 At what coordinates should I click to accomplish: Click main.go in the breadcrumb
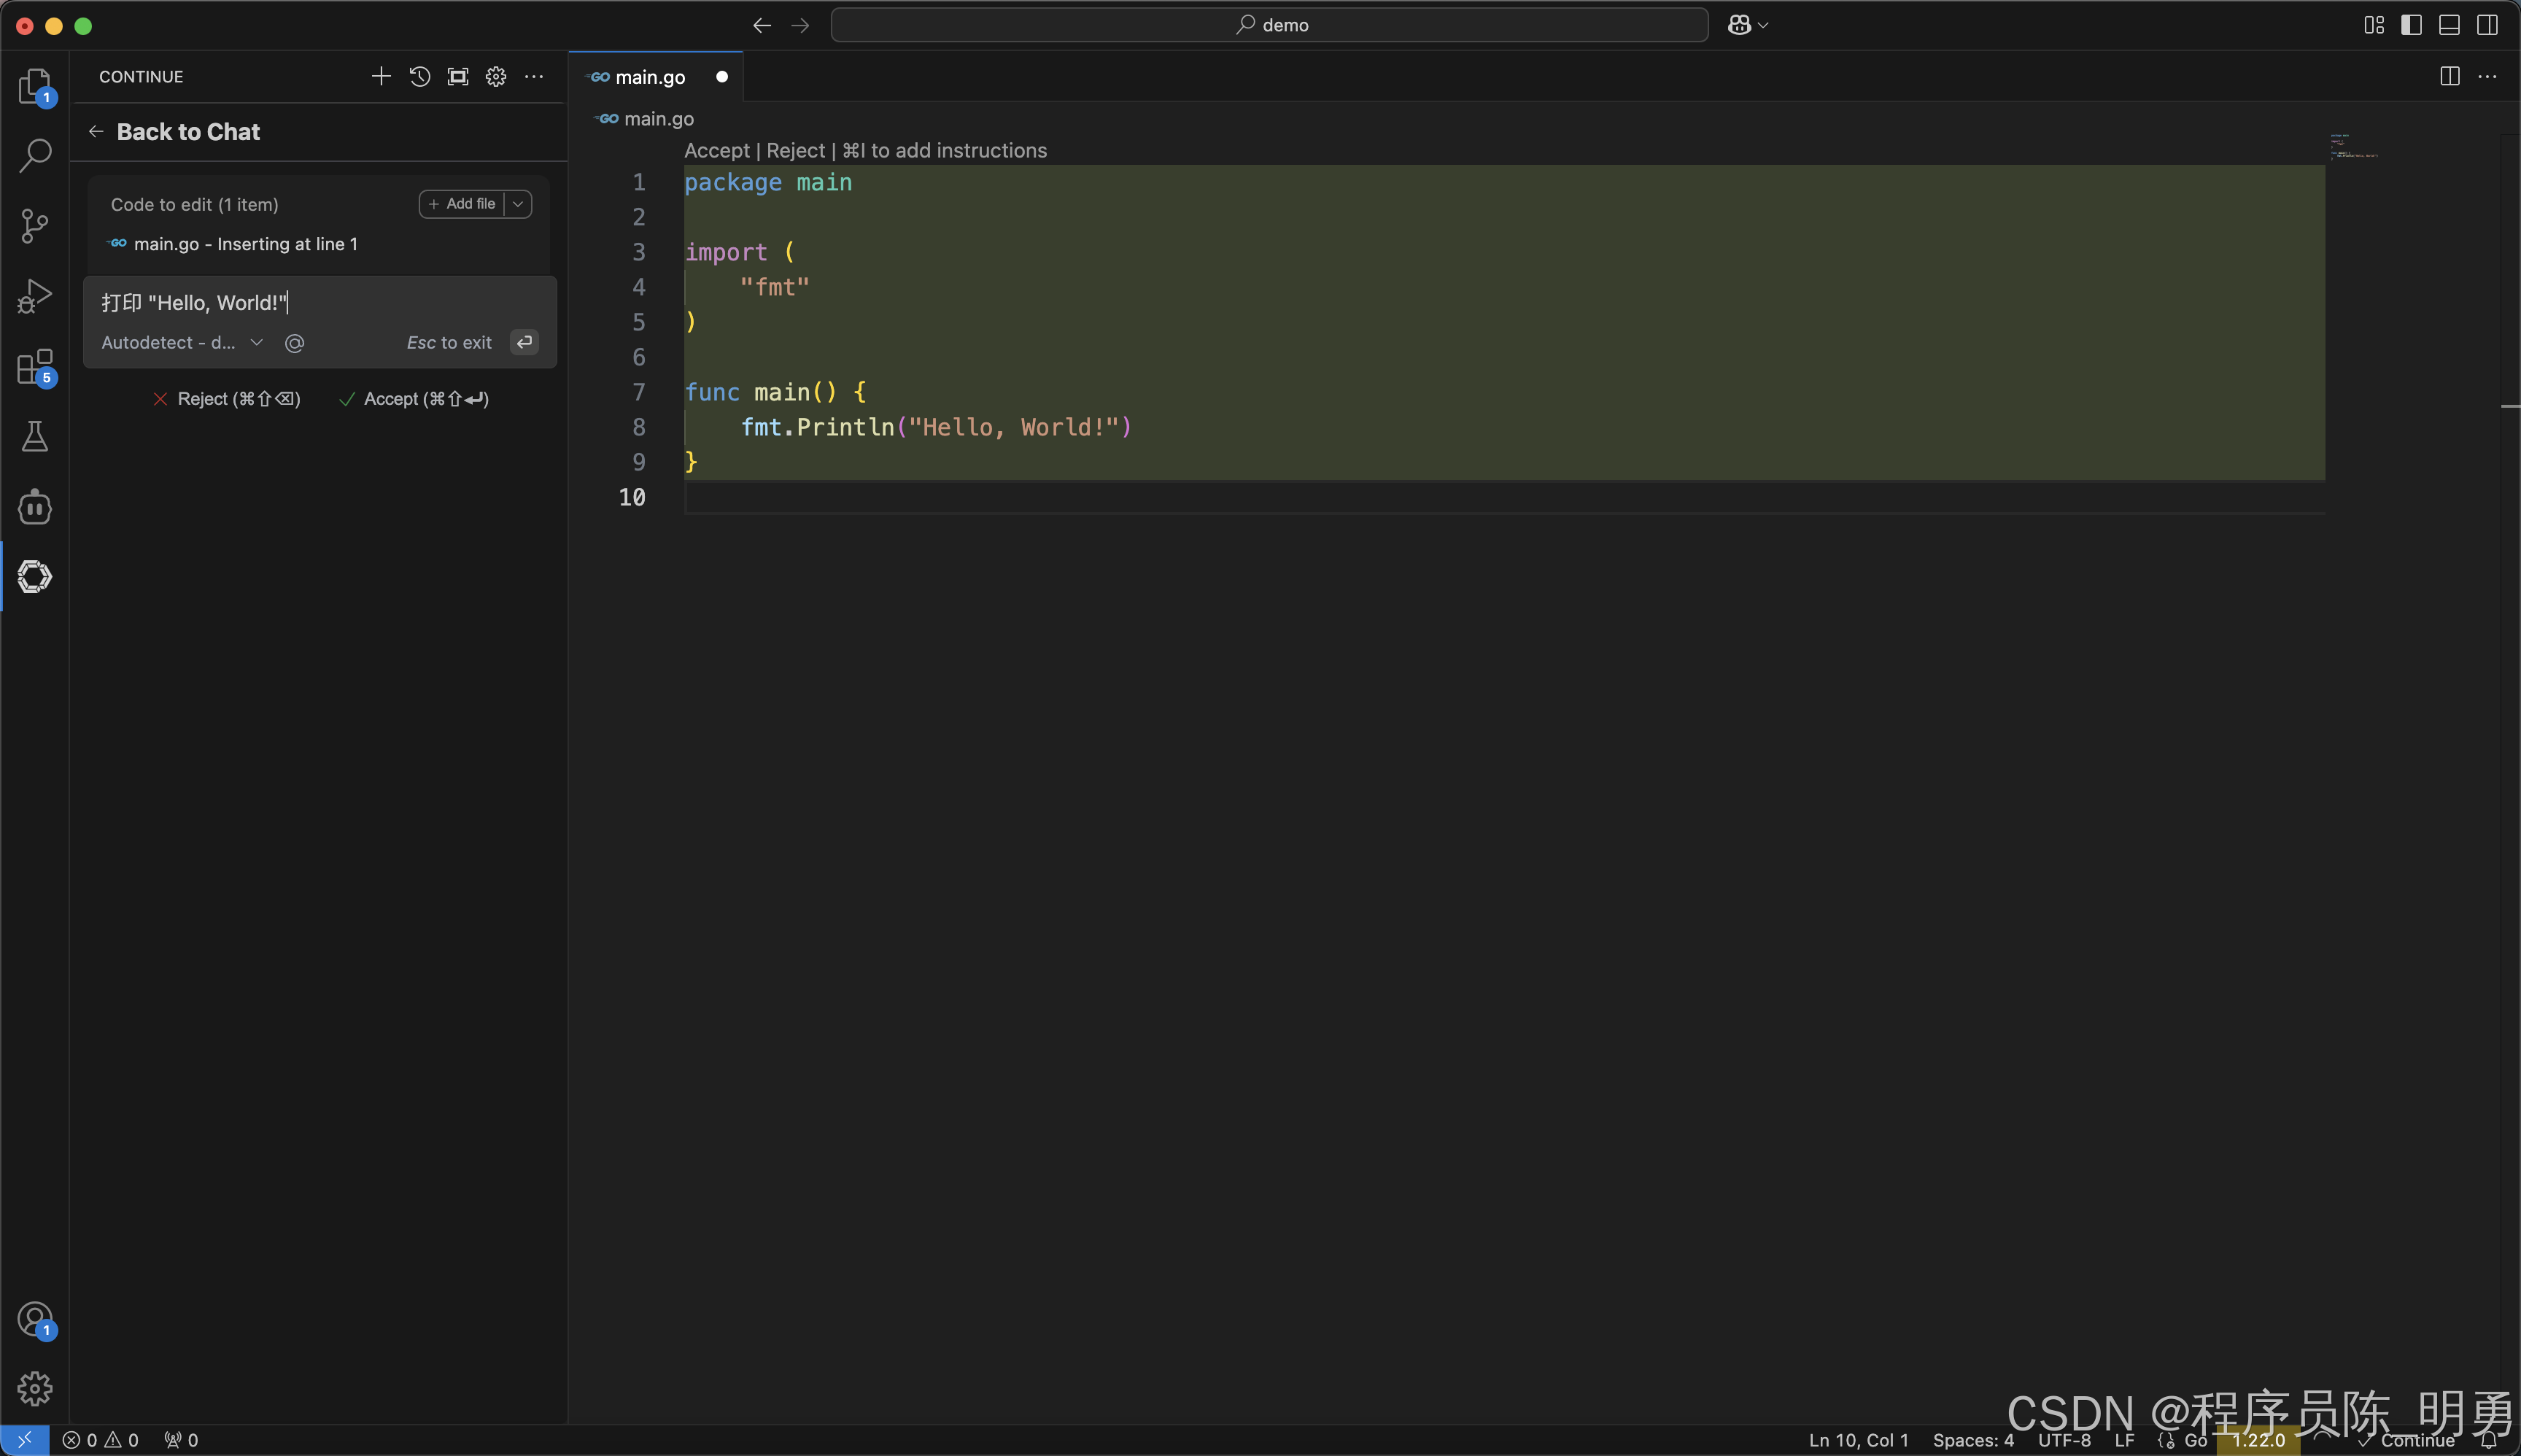tap(658, 119)
